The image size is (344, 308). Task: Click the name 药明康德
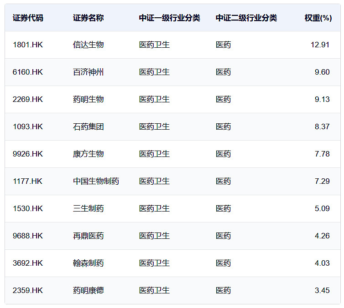pos(88,291)
